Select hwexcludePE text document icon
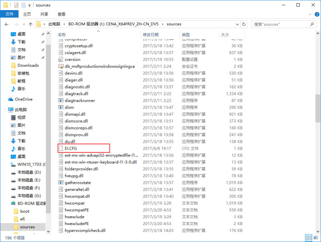 [61, 224]
